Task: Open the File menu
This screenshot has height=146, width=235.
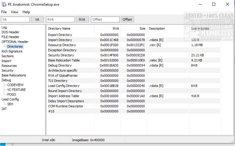Action: click(4, 12)
